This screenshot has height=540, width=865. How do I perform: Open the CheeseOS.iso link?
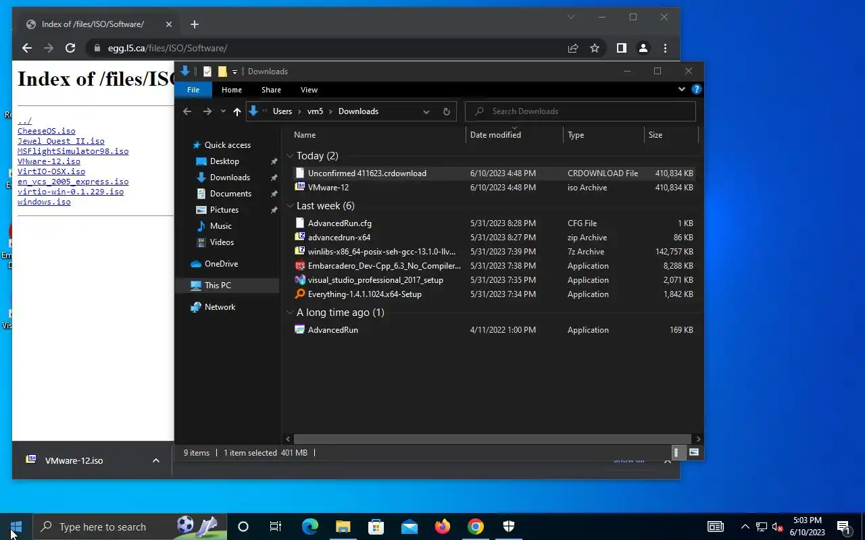47,131
